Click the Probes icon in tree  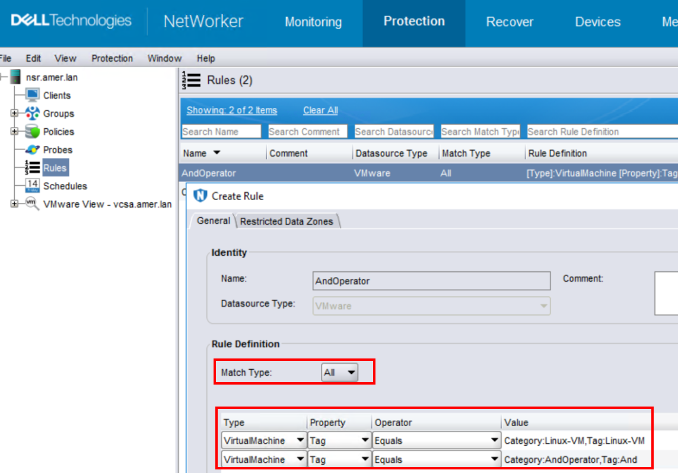[x=32, y=150]
